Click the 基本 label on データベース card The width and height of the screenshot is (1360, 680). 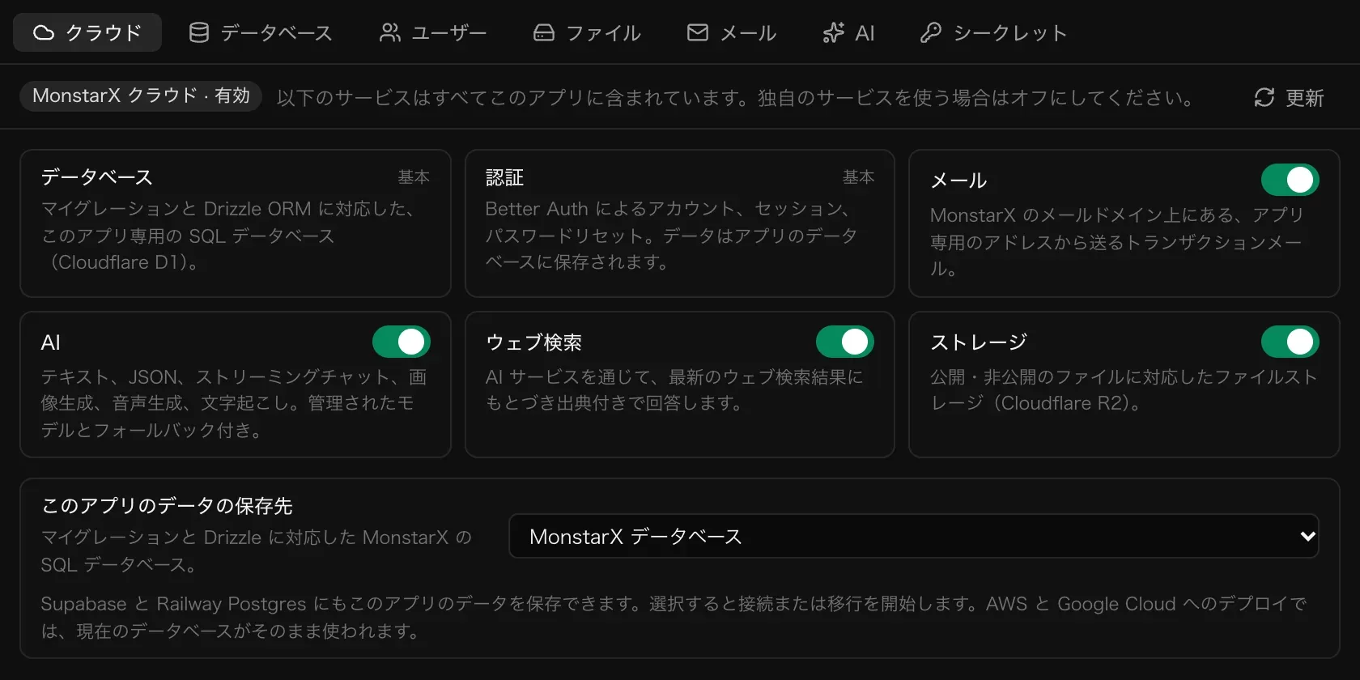tap(414, 177)
